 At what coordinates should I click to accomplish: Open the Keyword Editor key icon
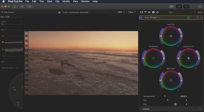22,6
